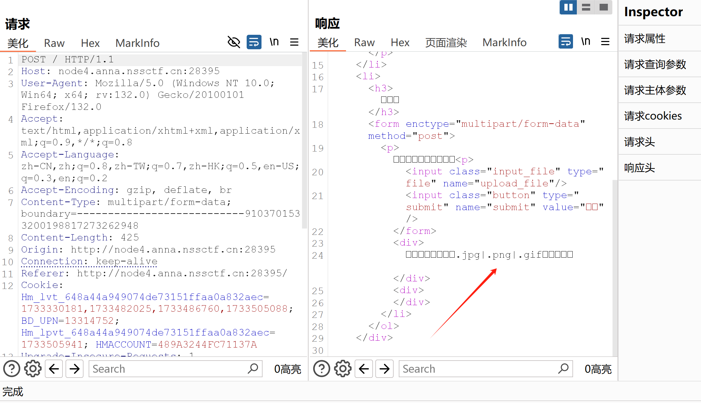Open 页面渲染 tab in response panel
The width and height of the screenshot is (701, 403).
click(x=446, y=42)
